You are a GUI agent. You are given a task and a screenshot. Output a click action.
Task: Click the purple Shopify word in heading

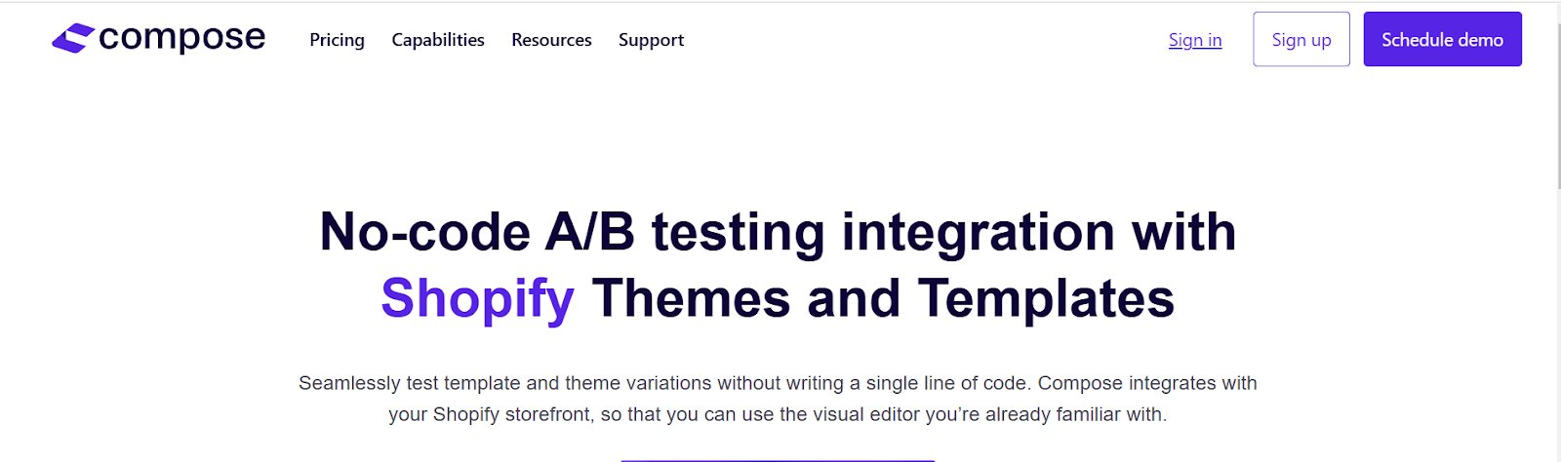point(477,299)
